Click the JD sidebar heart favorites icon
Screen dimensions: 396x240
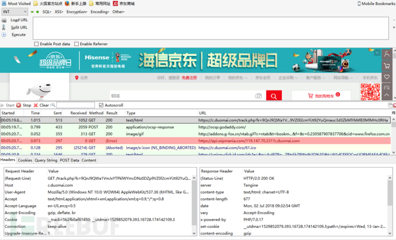coord(387,77)
